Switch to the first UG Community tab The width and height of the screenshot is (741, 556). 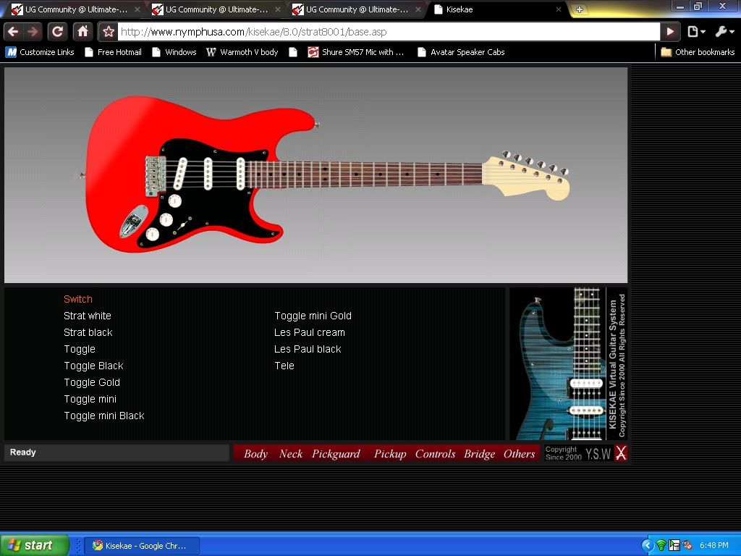coord(72,10)
